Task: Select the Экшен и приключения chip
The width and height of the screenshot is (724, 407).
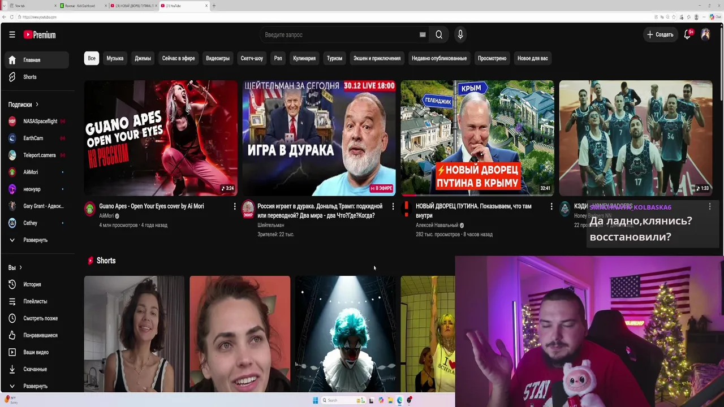Action: point(377,58)
